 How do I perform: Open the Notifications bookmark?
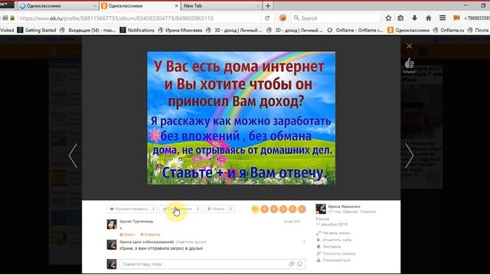137,31
